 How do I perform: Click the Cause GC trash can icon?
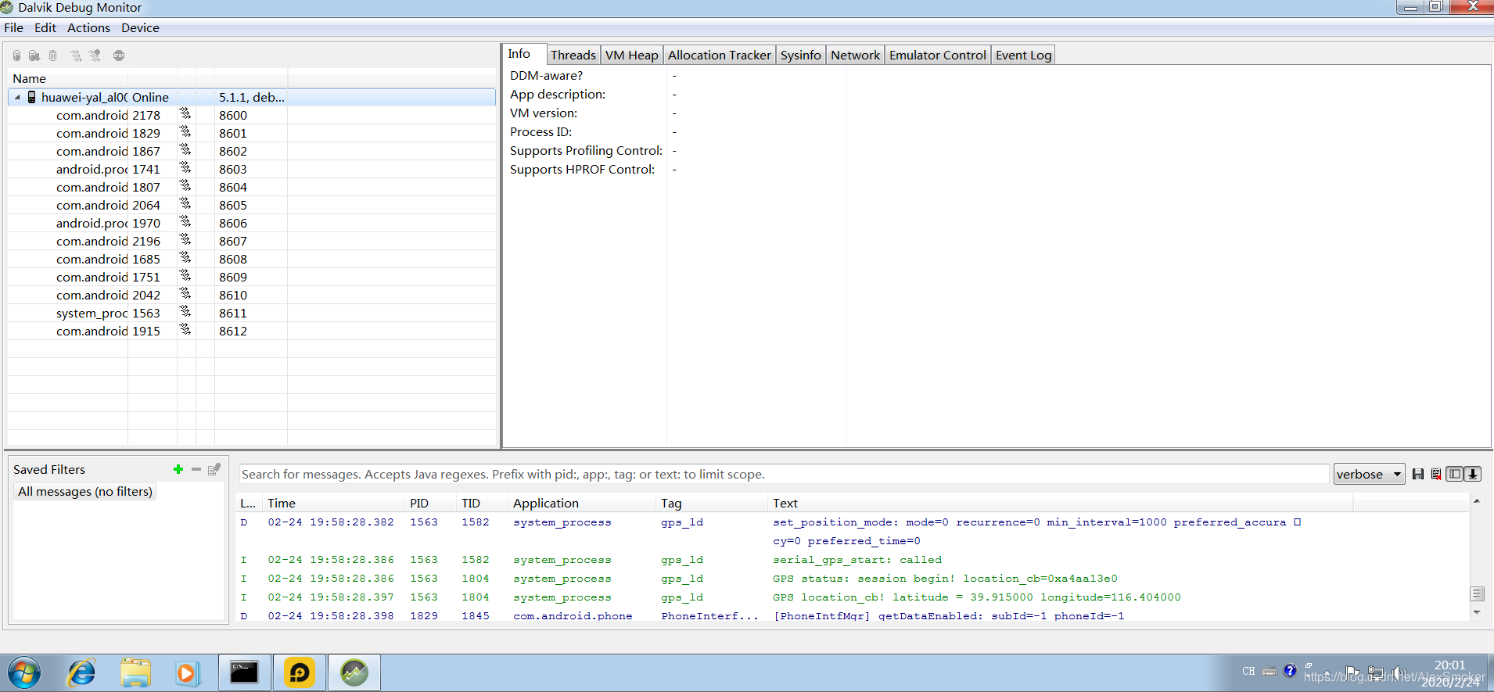click(x=53, y=56)
